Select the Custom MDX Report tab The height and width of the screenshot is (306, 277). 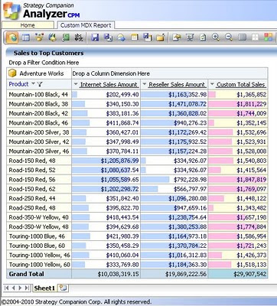(86, 25)
